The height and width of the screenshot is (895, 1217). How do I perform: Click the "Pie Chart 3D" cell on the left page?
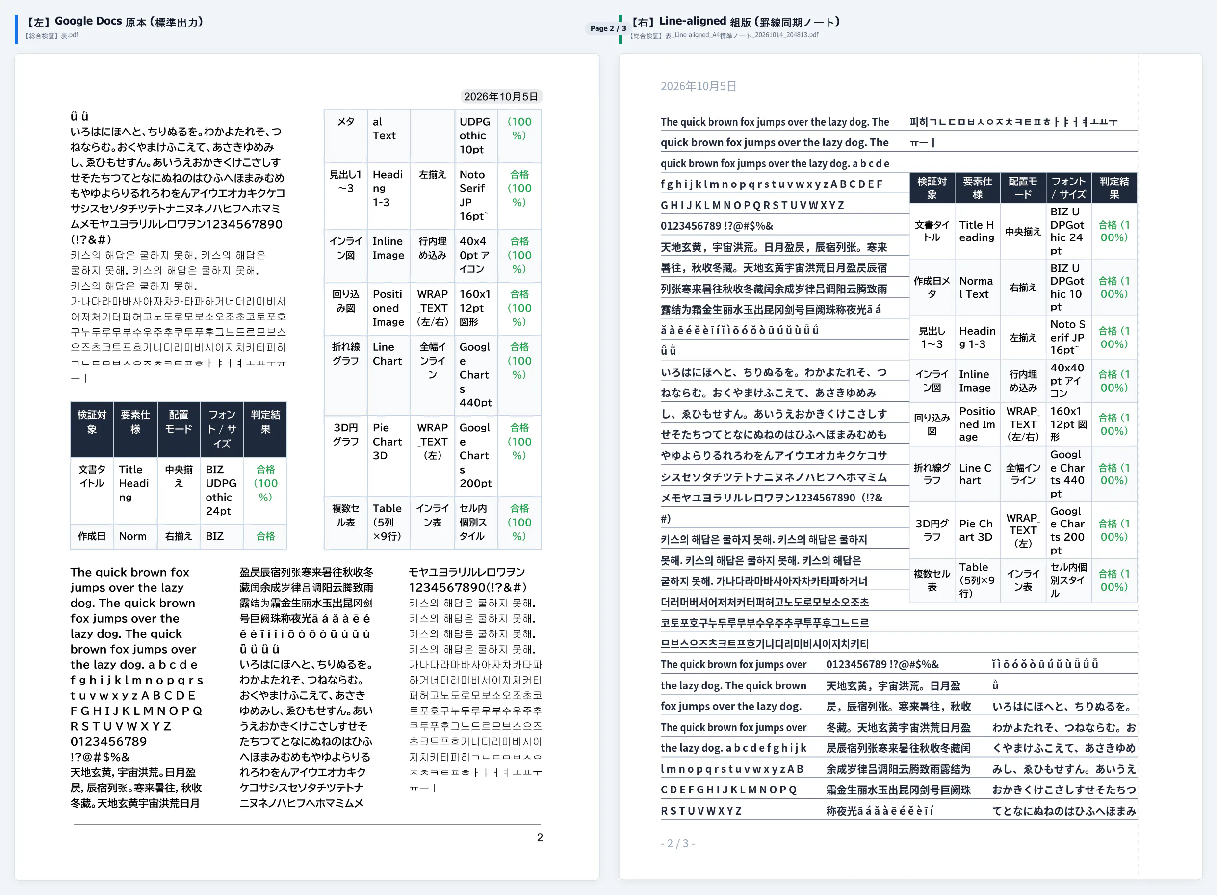pos(388,455)
